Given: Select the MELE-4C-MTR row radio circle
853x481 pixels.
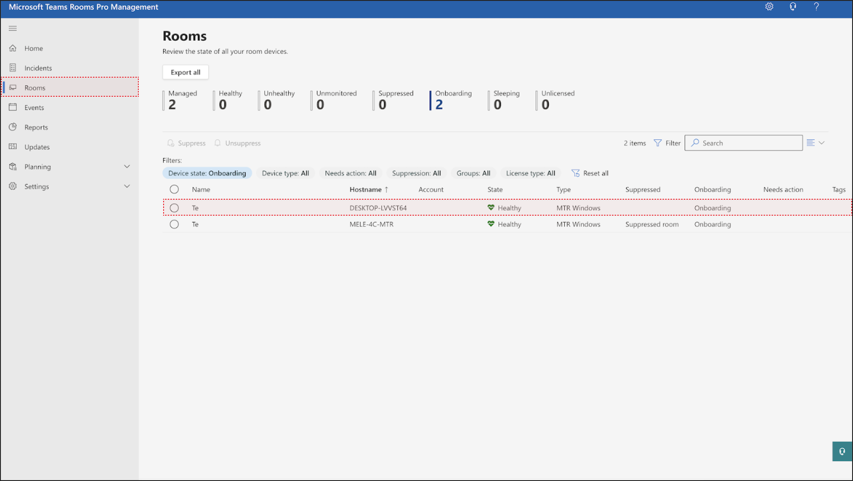Looking at the screenshot, I should [x=174, y=225].
